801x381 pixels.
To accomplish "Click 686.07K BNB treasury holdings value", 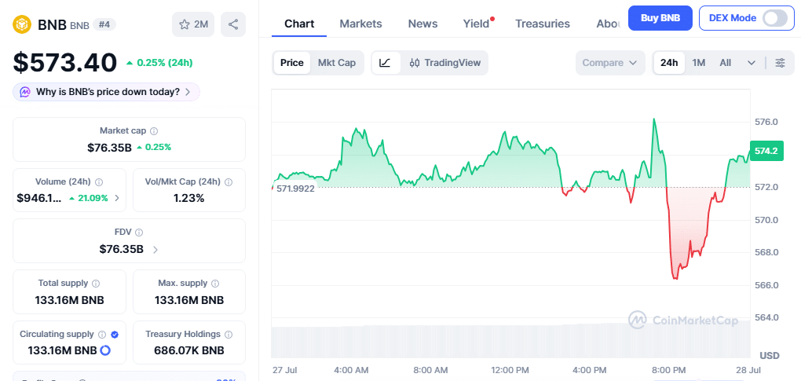I will pos(189,350).
